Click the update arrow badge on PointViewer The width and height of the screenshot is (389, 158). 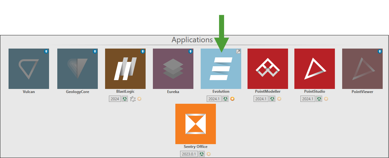[380, 51]
